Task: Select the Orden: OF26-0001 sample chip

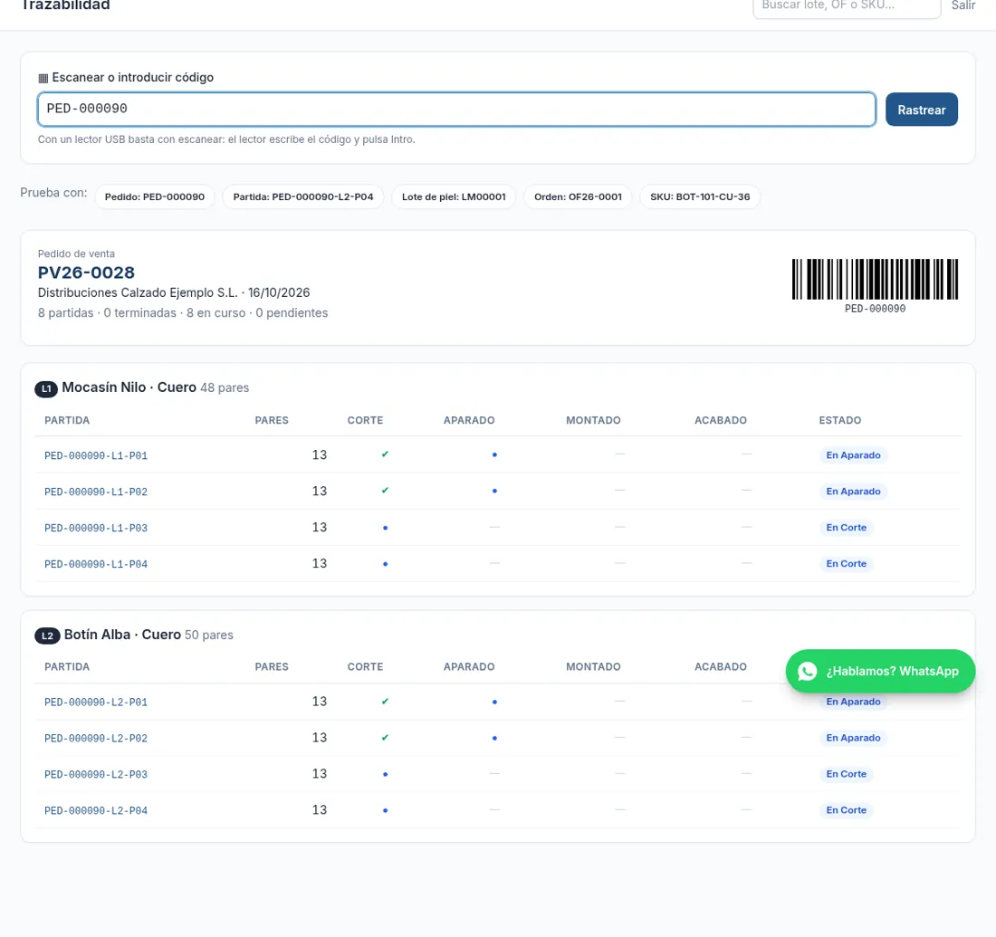Action: tap(578, 197)
